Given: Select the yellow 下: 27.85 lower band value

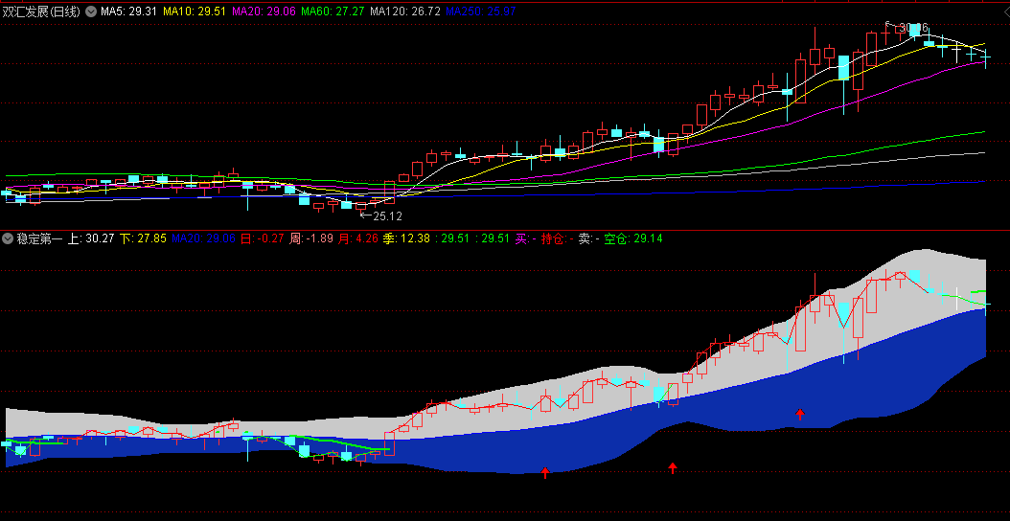Looking at the screenshot, I should 143,238.
